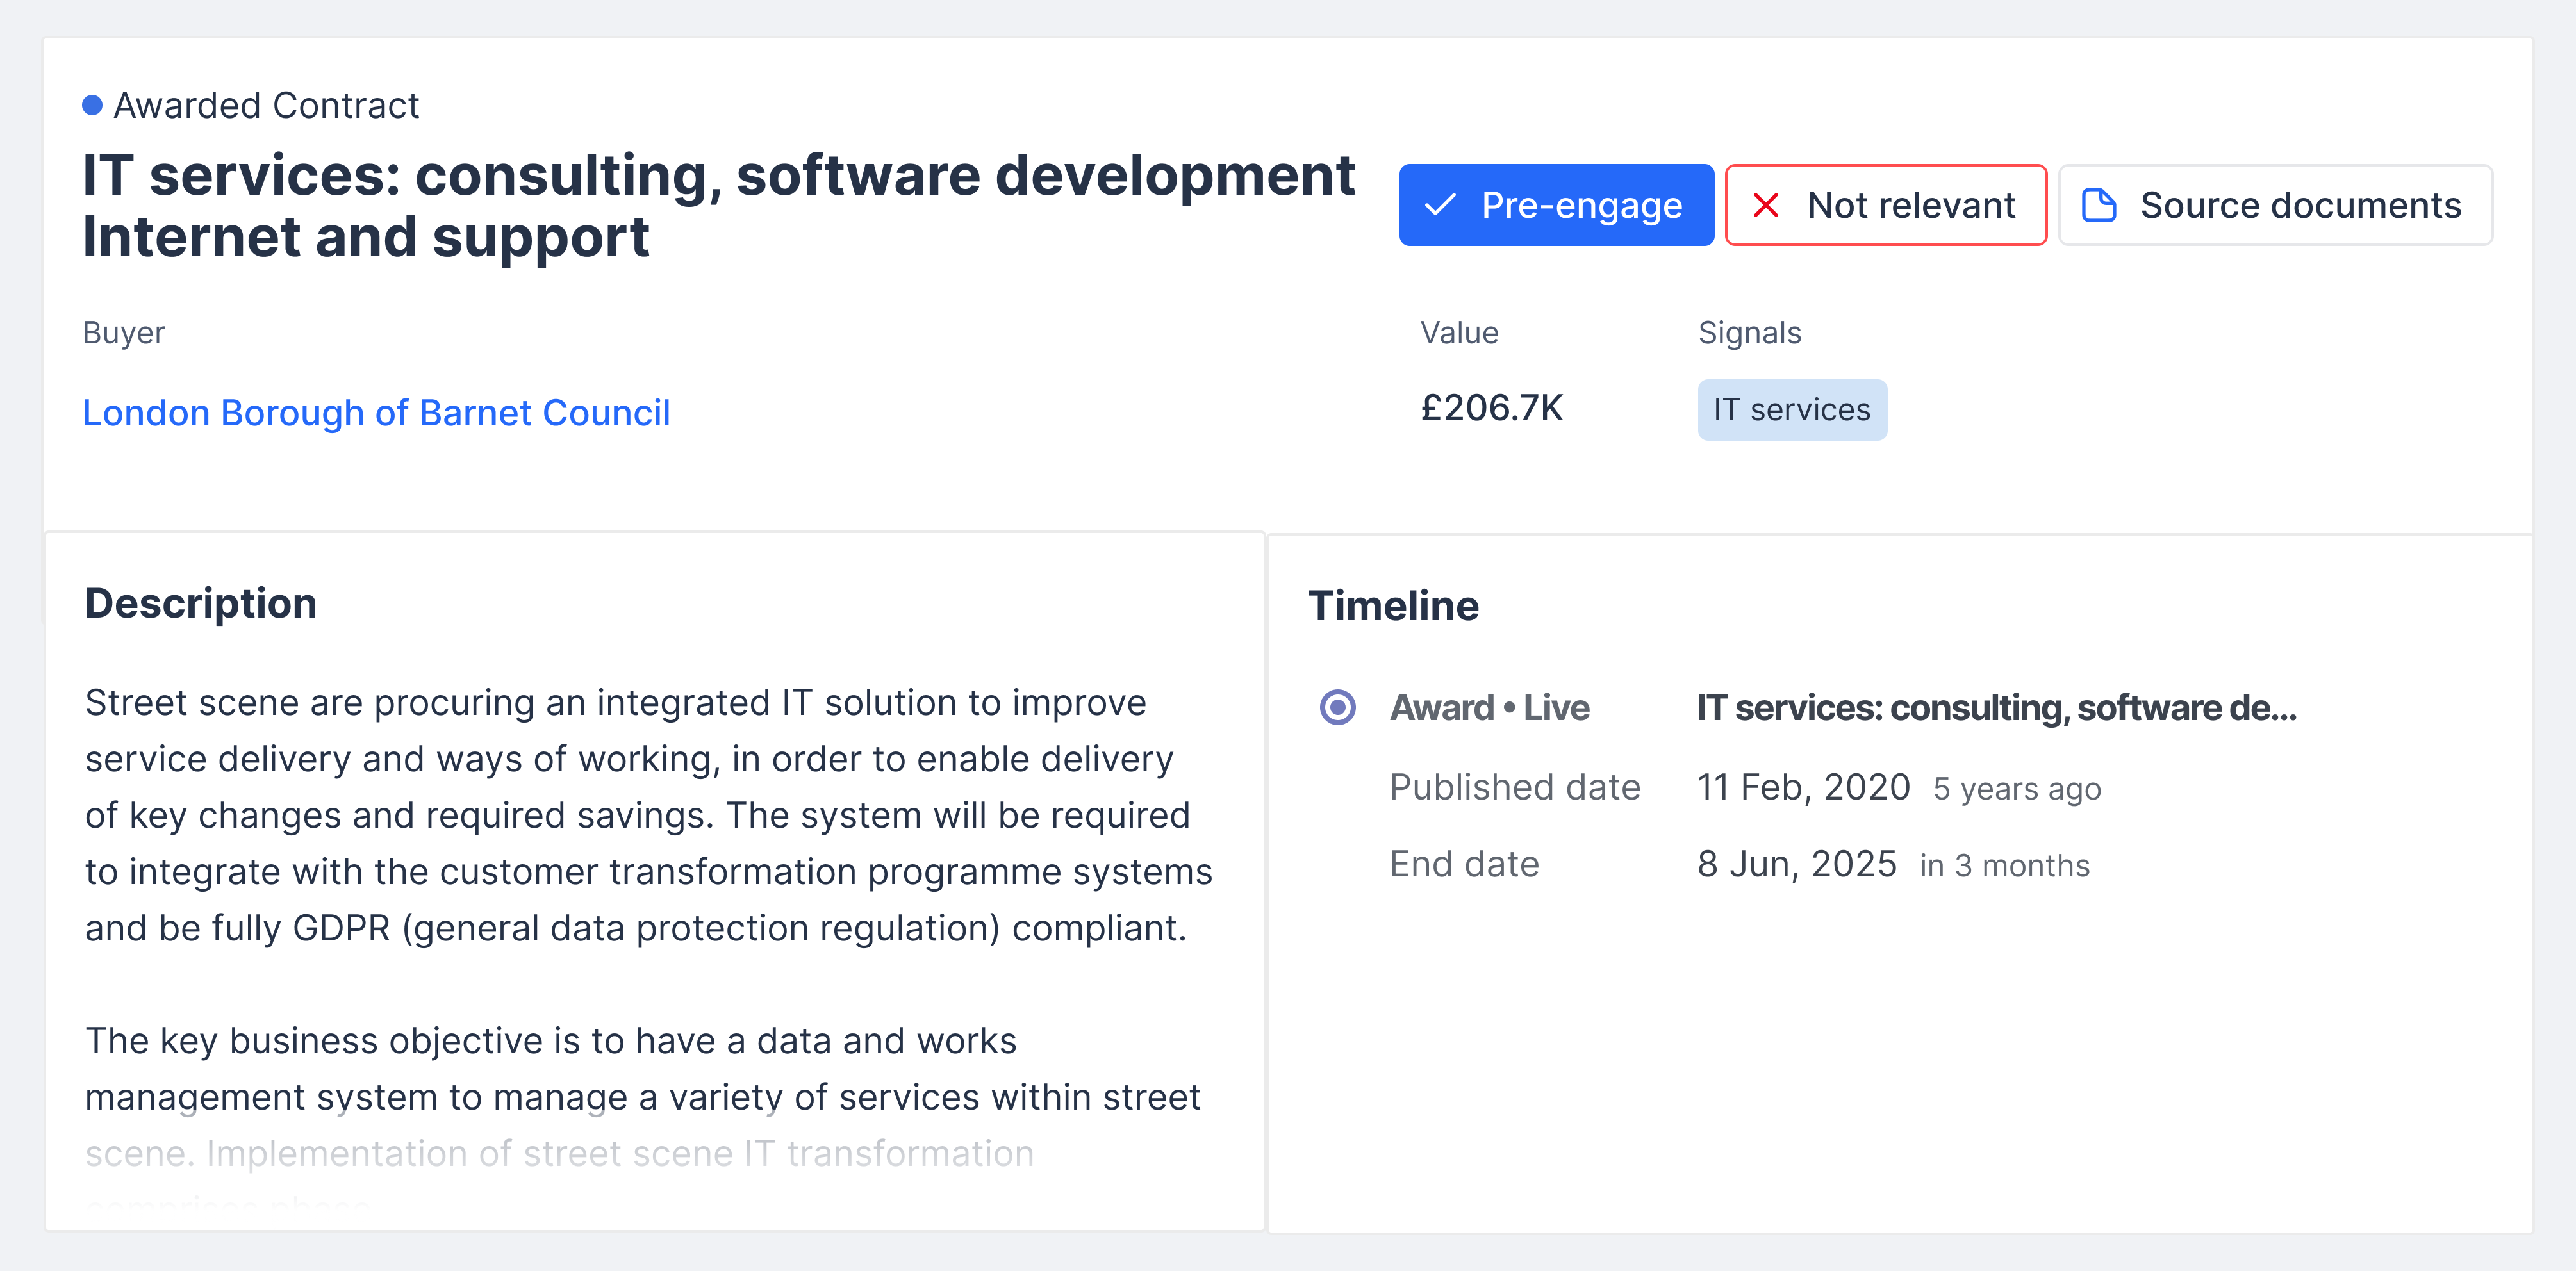The width and height of the screenshot is (2576, 1271).
Task: Click the IT services signal tag
Action: [x=1791, y=409]
